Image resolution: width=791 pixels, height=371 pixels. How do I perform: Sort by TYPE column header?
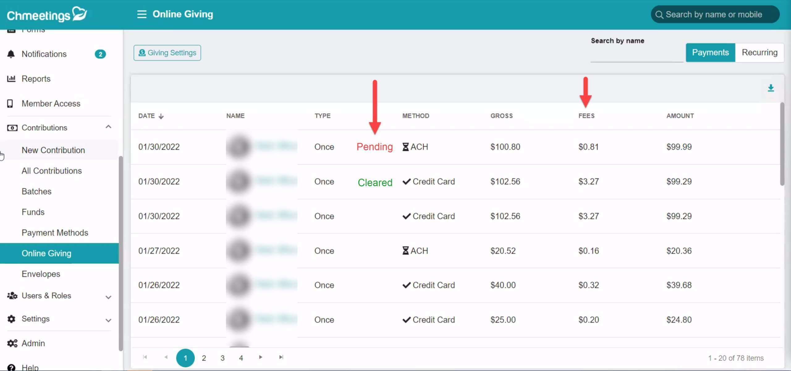322,116
